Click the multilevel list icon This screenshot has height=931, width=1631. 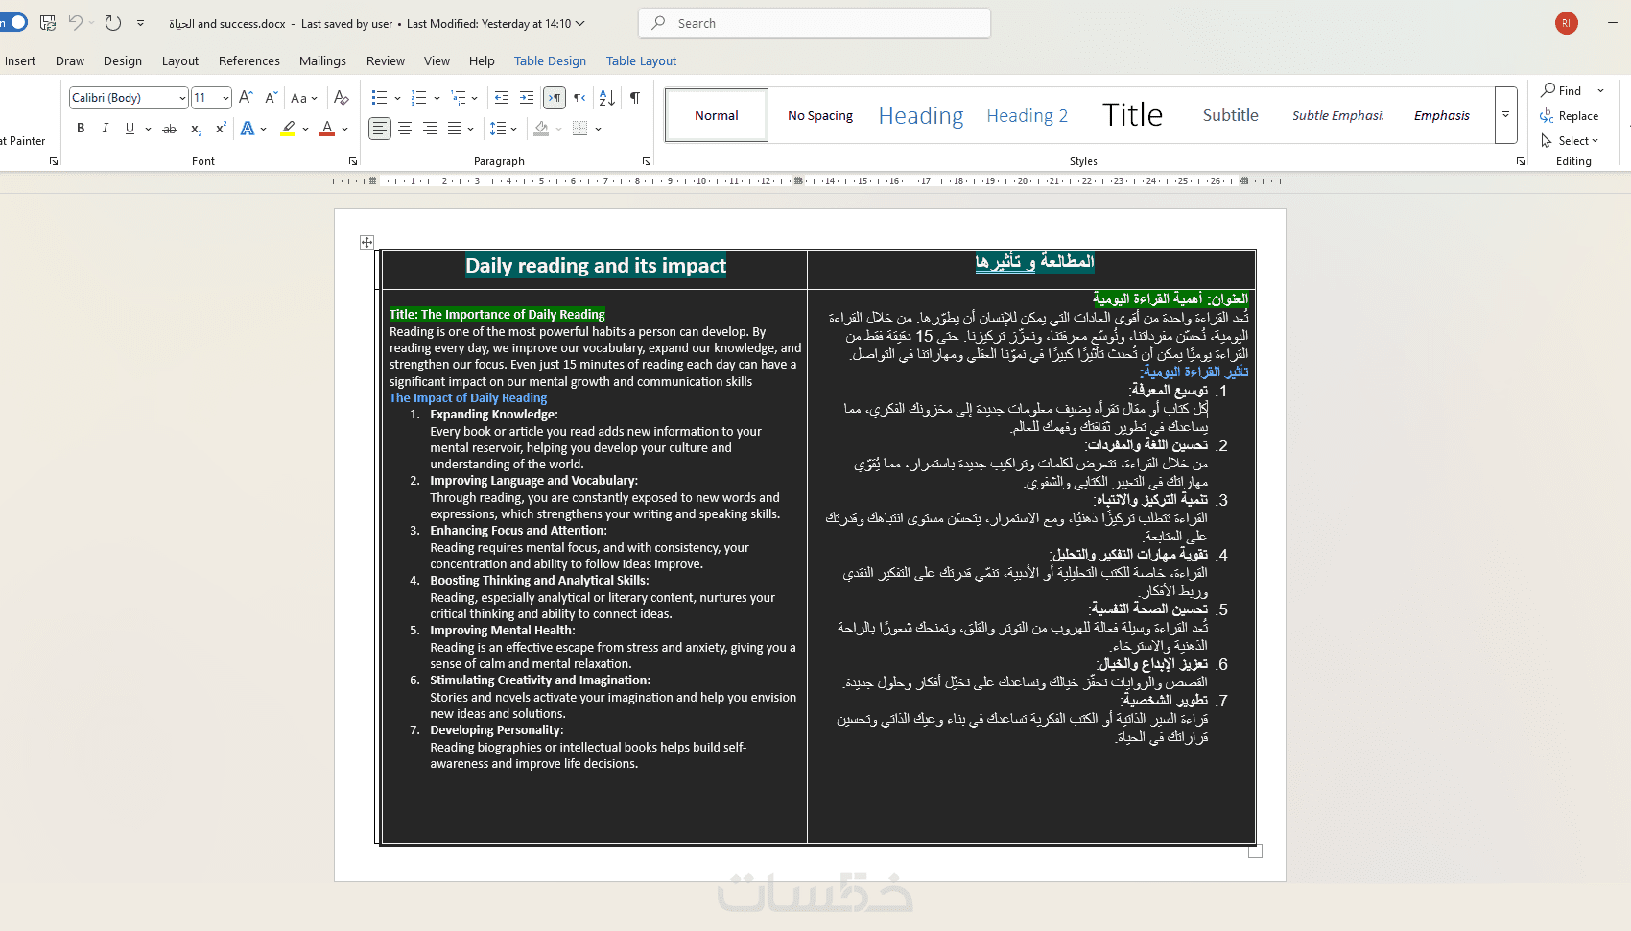coord(459,98)
